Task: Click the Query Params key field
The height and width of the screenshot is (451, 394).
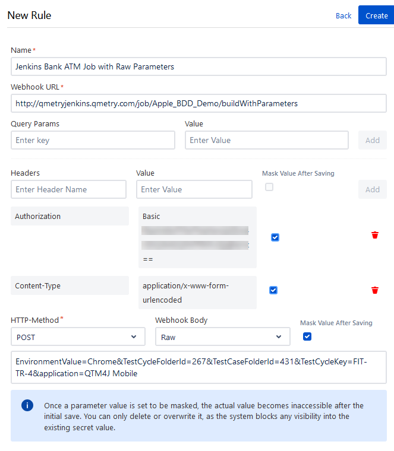Action: coord(93,140)
